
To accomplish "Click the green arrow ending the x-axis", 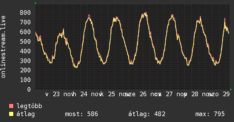I will pos(231,89).
